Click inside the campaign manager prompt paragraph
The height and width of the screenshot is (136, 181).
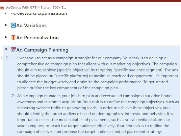pos(98,114)
